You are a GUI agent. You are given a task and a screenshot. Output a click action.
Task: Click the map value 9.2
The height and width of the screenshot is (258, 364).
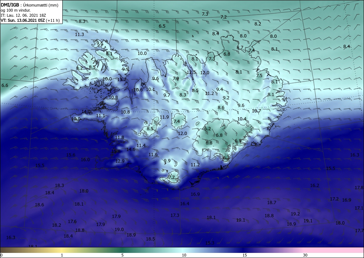pyautogui.click(x=226, y=98)
